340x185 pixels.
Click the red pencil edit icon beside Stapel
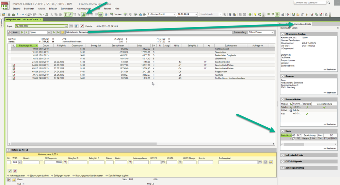82,26
